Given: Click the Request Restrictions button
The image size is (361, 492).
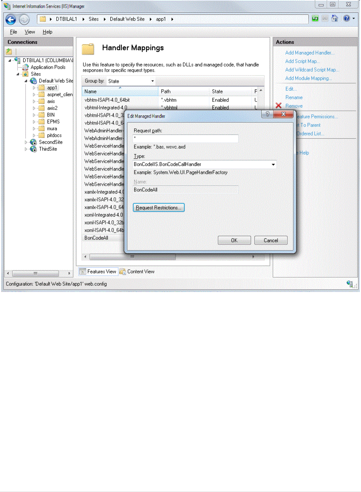Looking at the screenshot, I should pos(159,208).
